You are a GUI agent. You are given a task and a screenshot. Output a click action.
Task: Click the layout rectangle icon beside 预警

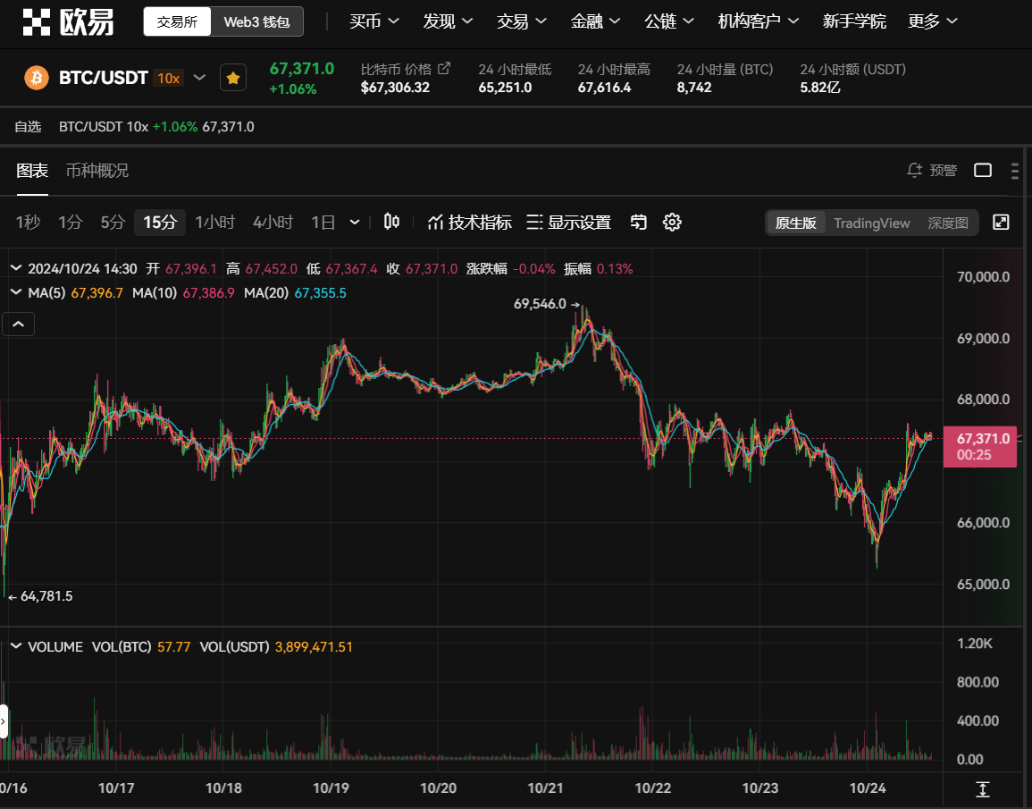(x=983, y=170)
